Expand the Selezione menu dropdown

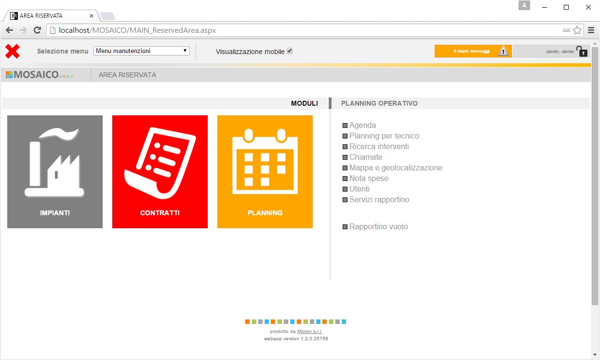point(142,51)
